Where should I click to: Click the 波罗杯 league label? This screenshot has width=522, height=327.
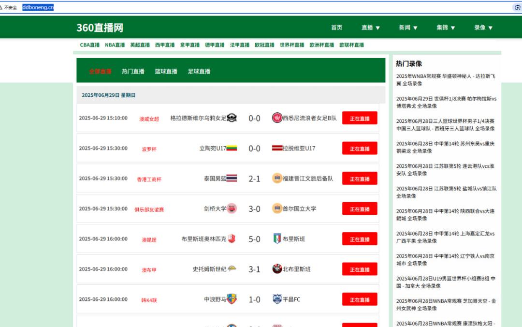(x=149, y=149)
